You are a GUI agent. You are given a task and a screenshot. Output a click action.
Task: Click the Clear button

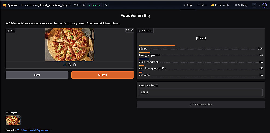pyautogui.click(x=37, y=75)
